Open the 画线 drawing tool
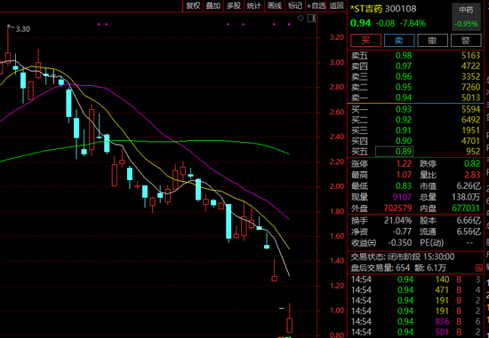This screenshot has width=489, height=338. click(275, 5)
